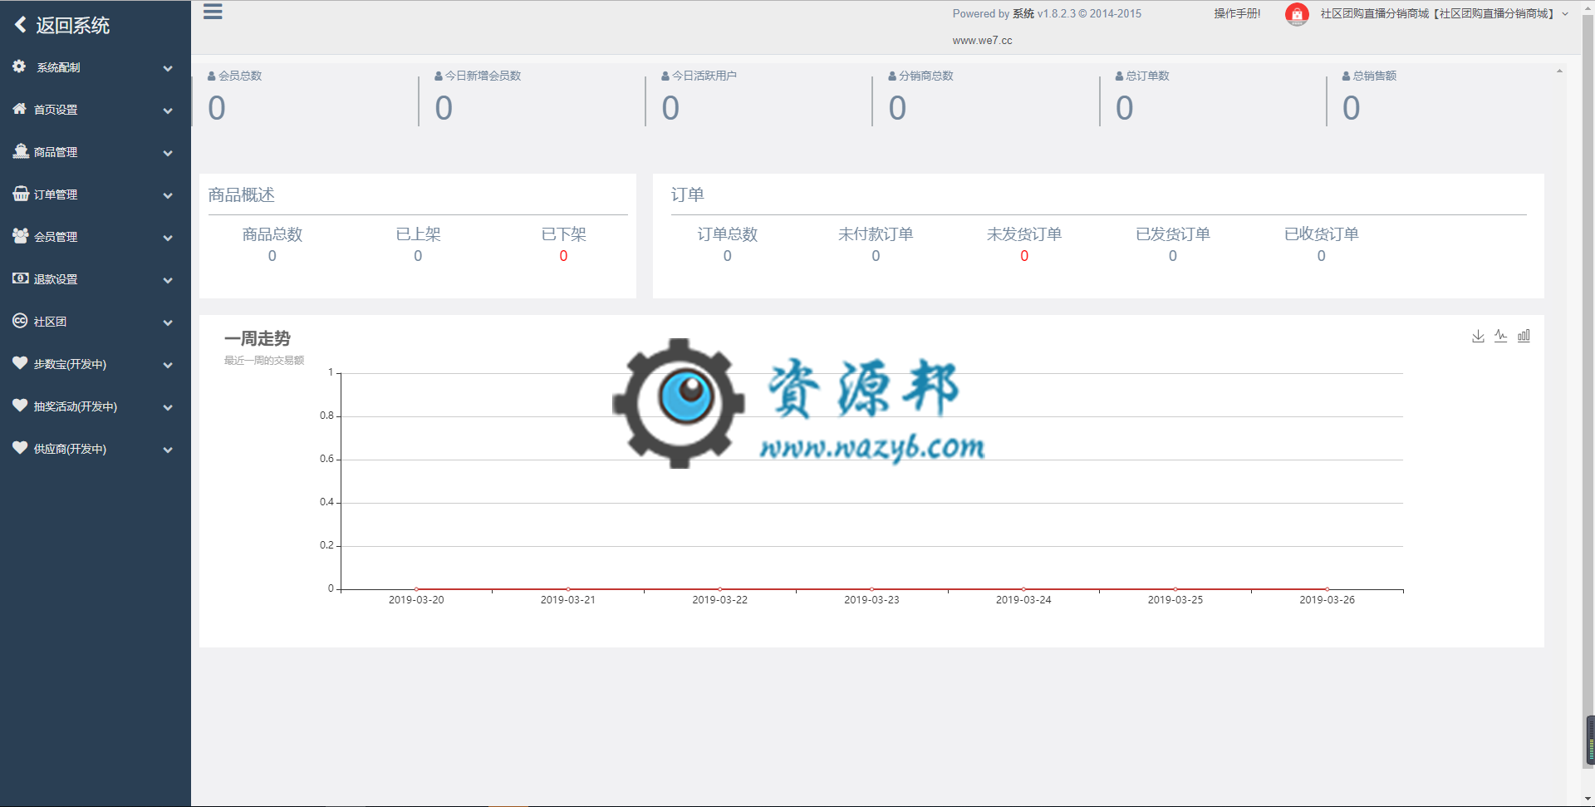Click 订单总数 label
Screen dimensions: 1595x807
728,234
